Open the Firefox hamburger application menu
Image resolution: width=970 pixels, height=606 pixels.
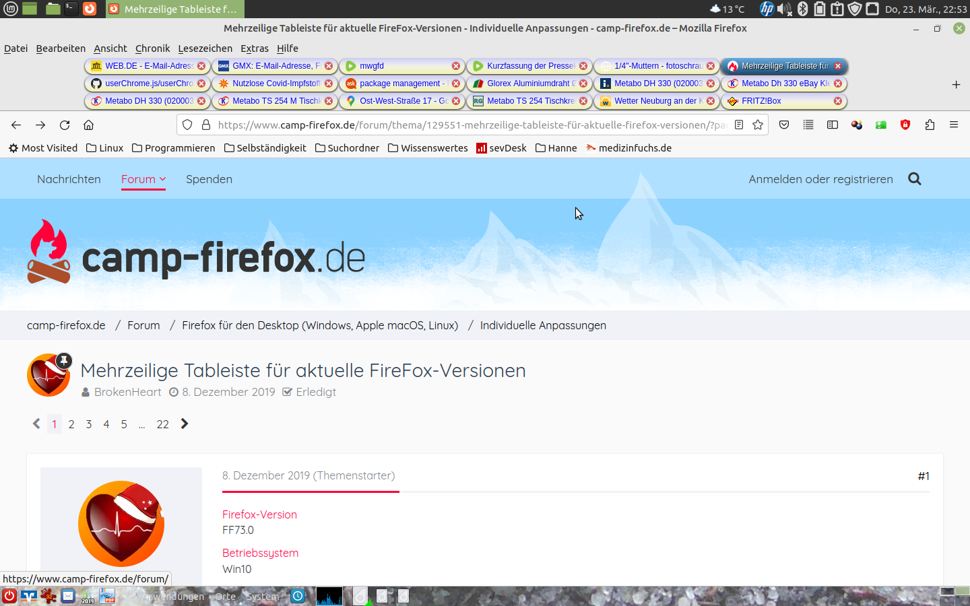(954, 125)
